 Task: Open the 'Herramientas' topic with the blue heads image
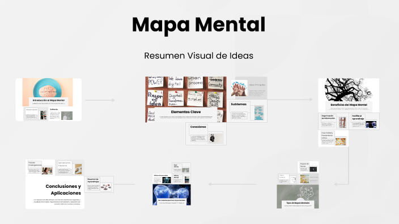pyautogui.click(x=172, y=195)
